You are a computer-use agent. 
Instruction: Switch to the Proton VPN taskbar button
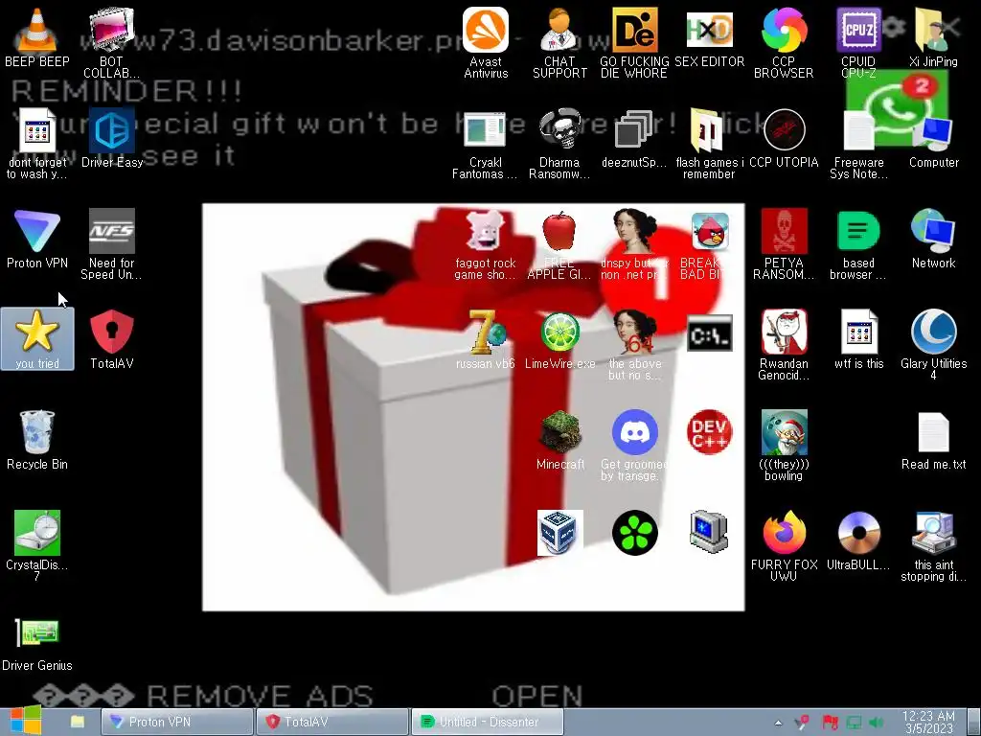[177, 722]
